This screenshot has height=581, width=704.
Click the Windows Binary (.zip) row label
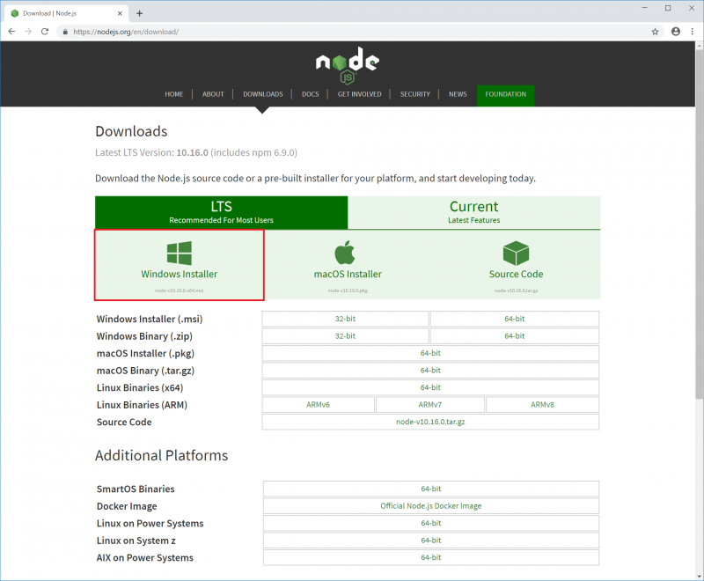point(144,336)
